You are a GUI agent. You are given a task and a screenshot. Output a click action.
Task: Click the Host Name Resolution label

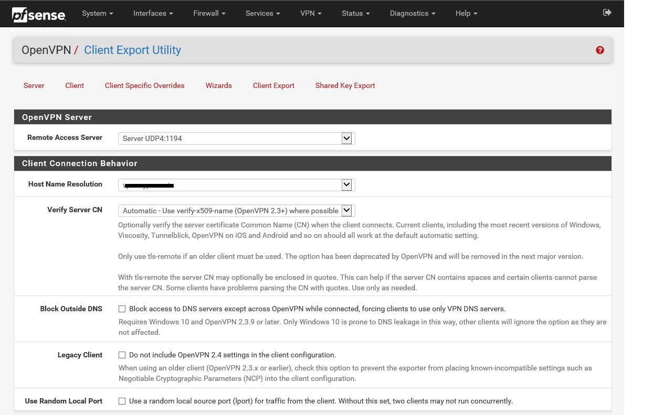tap(65, 184)
